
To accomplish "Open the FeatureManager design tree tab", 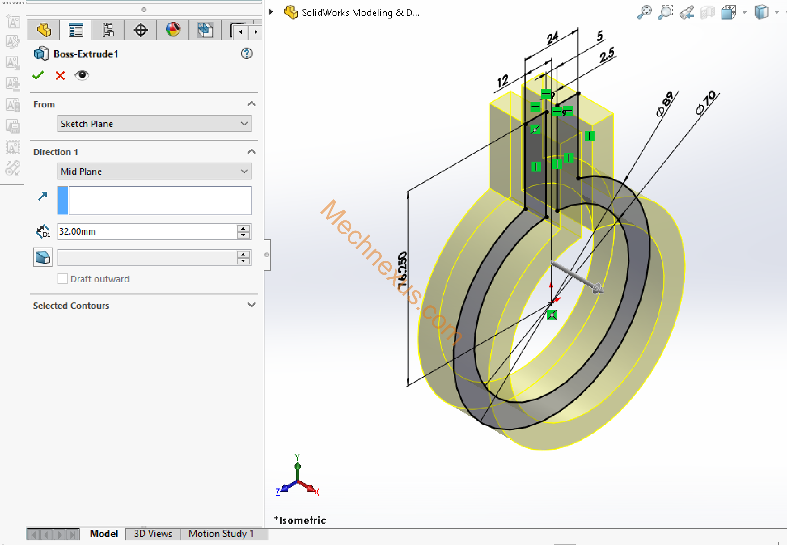I will click(44, 30).
